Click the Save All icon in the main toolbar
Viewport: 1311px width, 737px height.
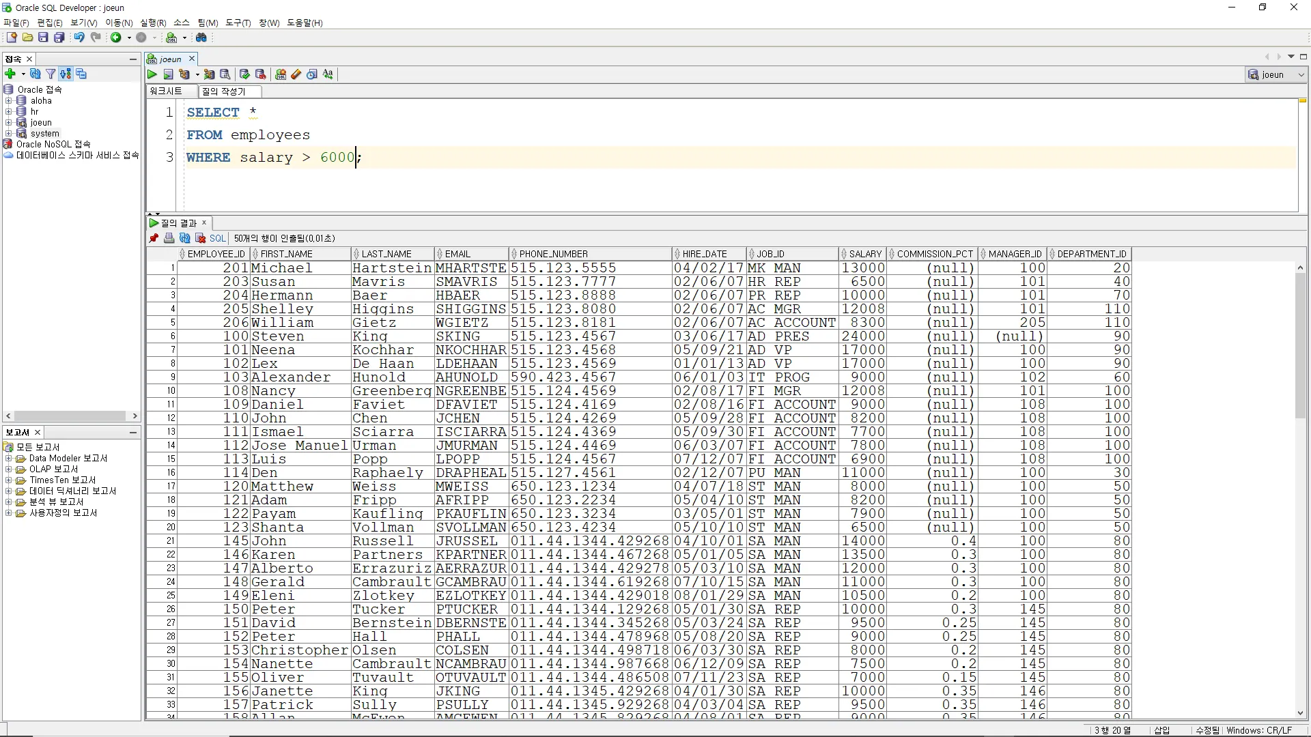[x=59, y=38]
